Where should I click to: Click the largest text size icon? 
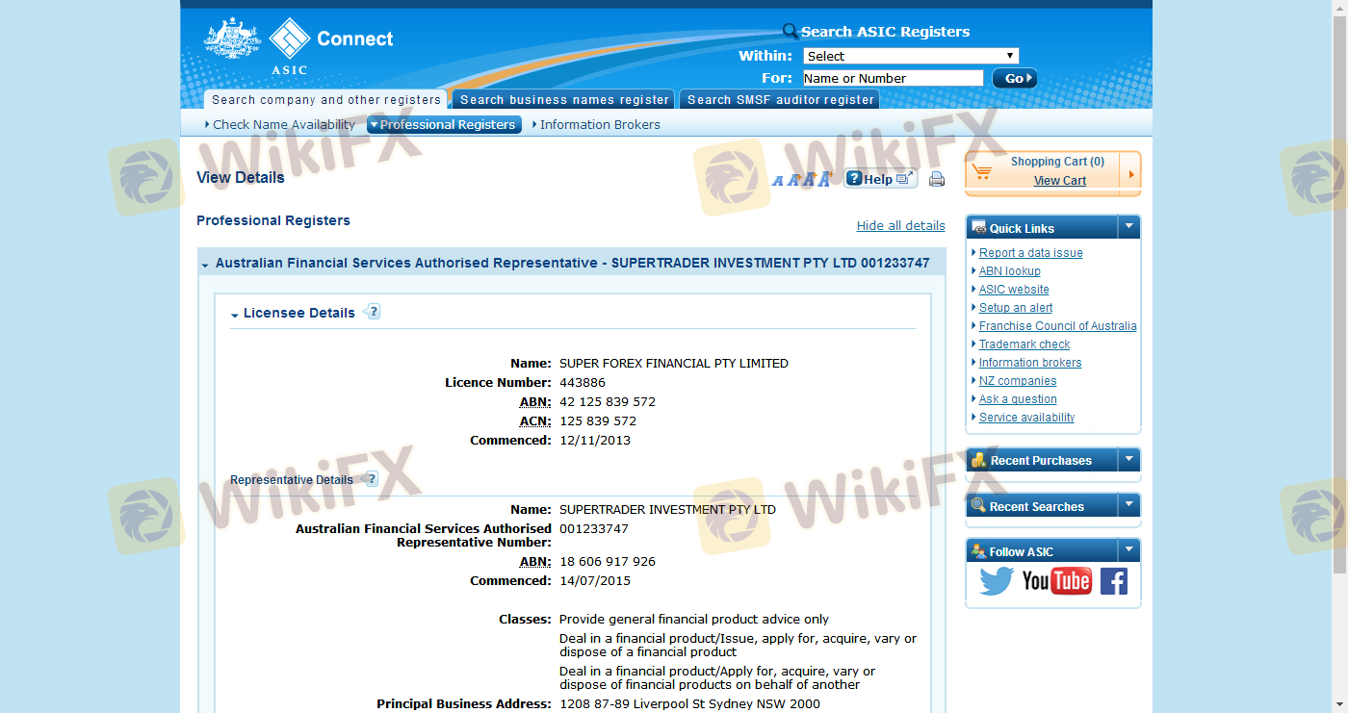[824, 178]
